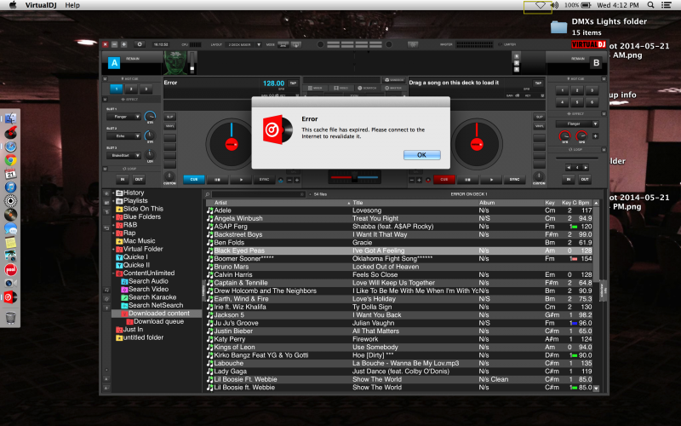
Task: Increase deck B loop length arrow
Action: tap(586, 167)
